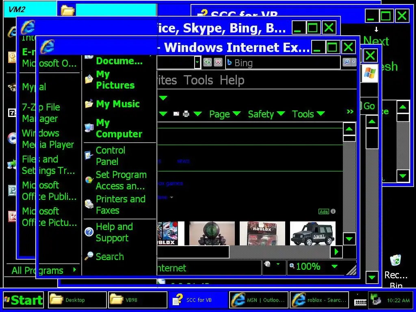Open the Roblox packaged toy thumbnail
This screenshot has height=312, width=416.
(x=262, y=234)
